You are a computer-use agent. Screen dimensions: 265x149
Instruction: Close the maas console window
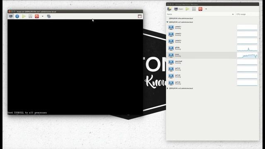tap(10, 12)
